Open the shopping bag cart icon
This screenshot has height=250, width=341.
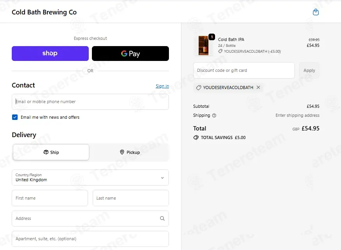tap(316, 12)
